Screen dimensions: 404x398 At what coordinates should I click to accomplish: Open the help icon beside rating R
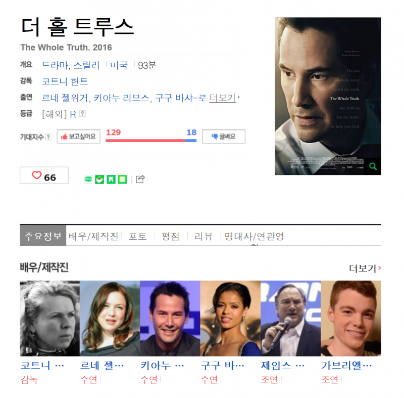click(82, 113)
